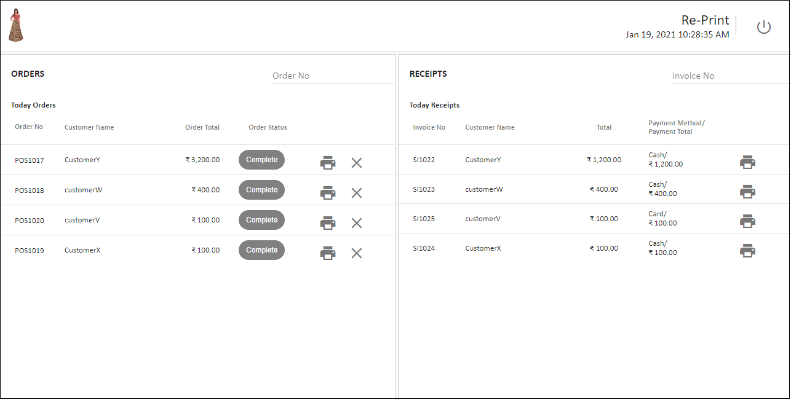The image size is (791, 400).
Task: Print the order POS1020 for customerV
Action: tap(328, 222)
